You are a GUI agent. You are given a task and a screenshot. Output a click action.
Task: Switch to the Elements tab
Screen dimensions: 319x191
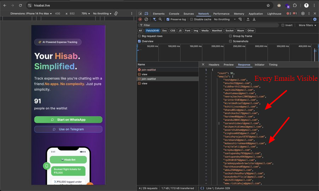click(159, 13)
